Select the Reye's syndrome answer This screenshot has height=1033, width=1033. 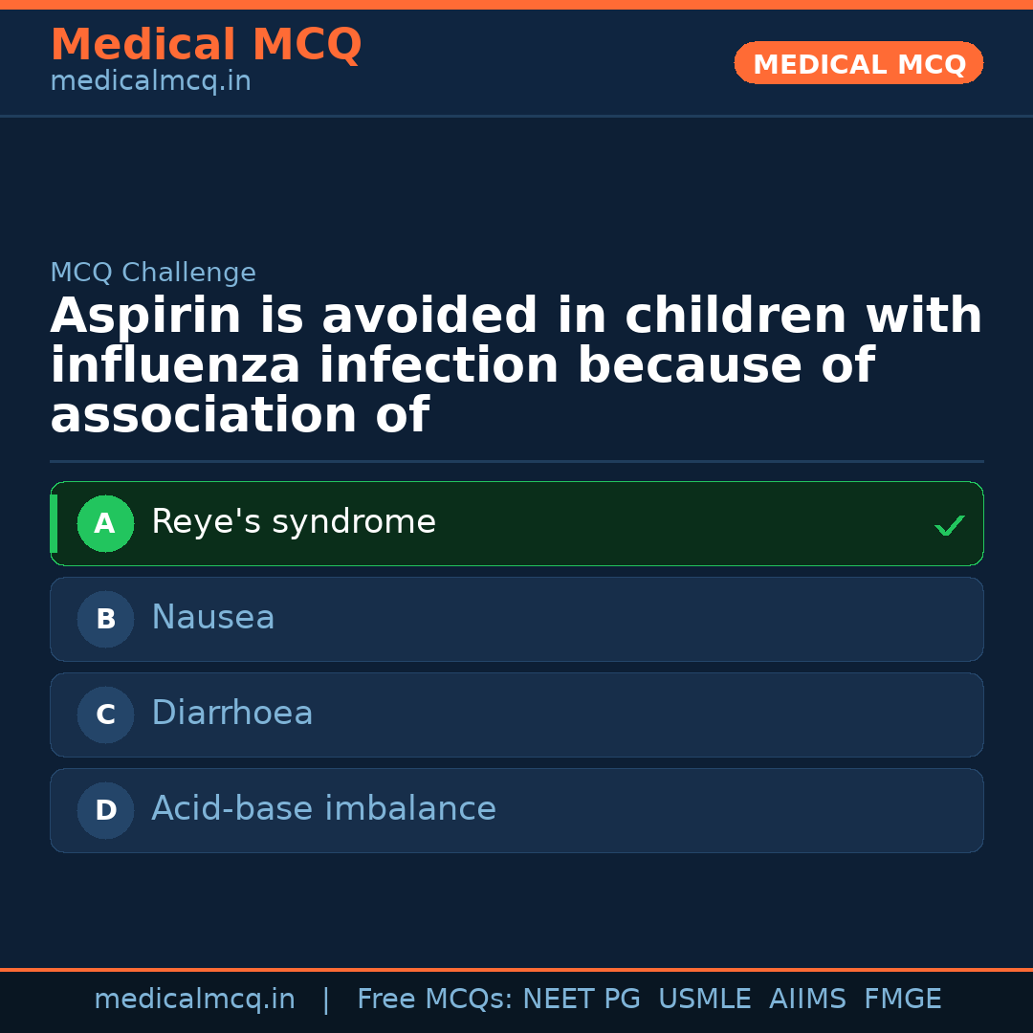(x=294, y=522)
